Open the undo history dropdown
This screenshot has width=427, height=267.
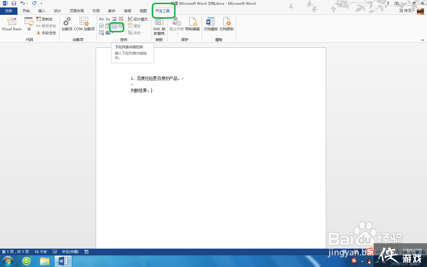click(x=27, y=3)
